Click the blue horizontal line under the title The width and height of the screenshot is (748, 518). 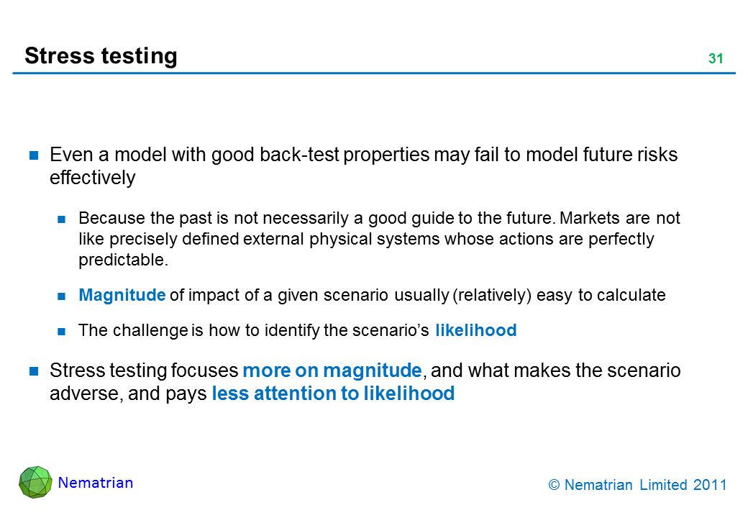point(374,73)
